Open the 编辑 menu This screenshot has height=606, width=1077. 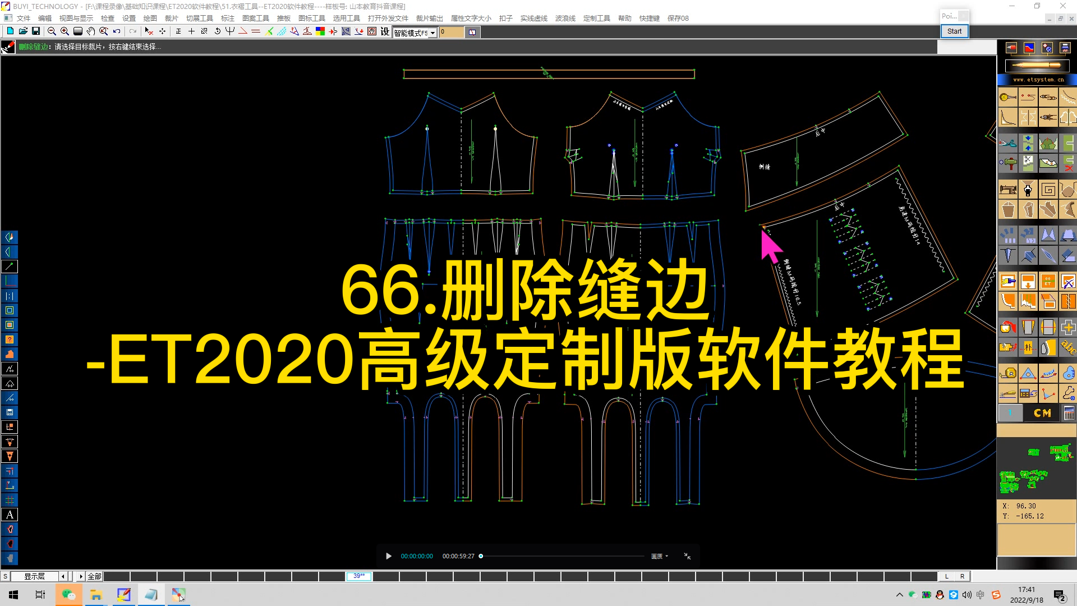45,18
